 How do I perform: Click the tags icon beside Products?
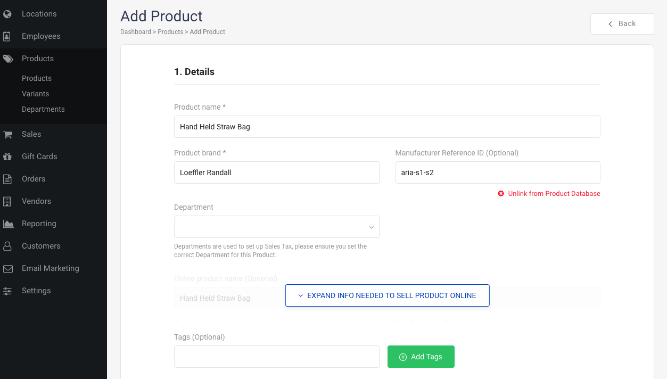(x=7, y=59)
